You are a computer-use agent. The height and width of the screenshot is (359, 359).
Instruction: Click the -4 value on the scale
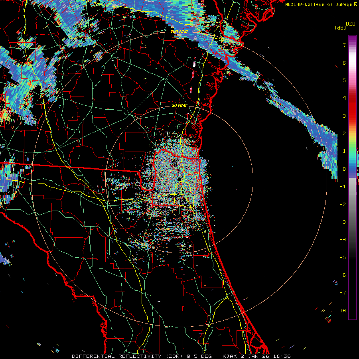[343, 240]
